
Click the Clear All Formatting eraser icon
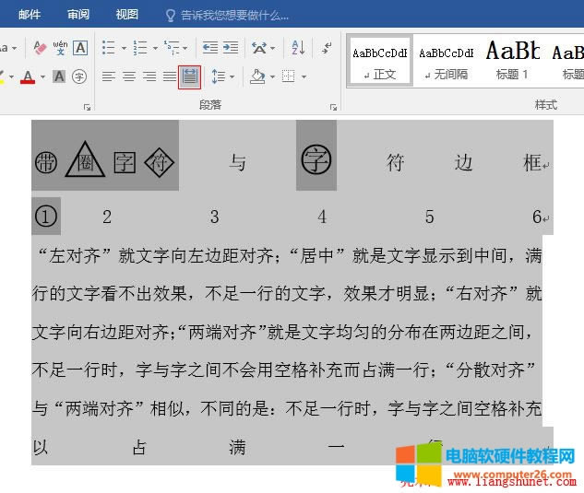pyautogui.click(x=40, y=48)
